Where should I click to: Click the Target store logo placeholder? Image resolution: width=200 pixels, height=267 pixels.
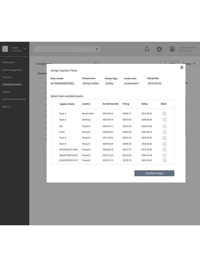[x=5, y=49]
